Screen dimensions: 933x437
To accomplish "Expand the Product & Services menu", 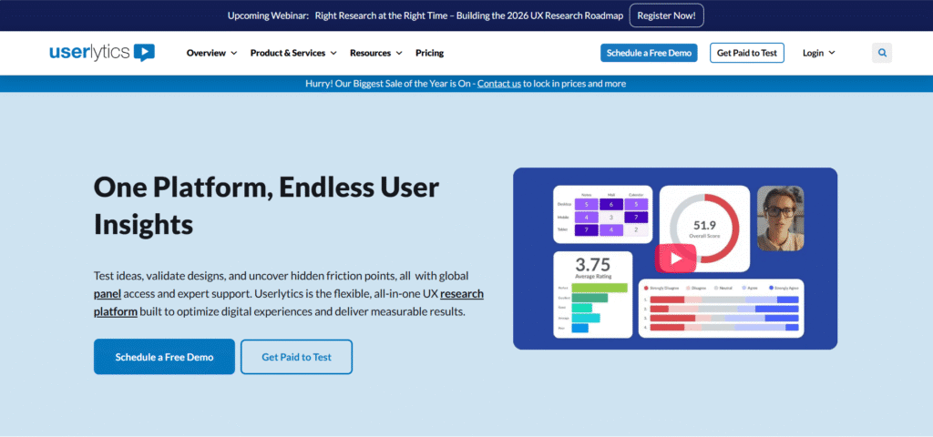I will tap(293, 53).
